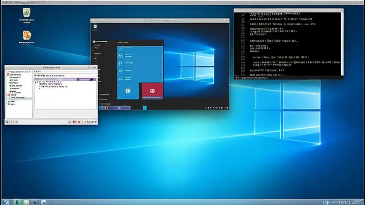Click the Recycle Bin icon in the VM desktop
The image size is (365, 205).
95,26
